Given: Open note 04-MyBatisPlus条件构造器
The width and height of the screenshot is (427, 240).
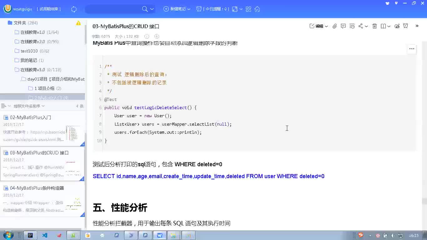Looking at the screenshot, I should point(42,199).
